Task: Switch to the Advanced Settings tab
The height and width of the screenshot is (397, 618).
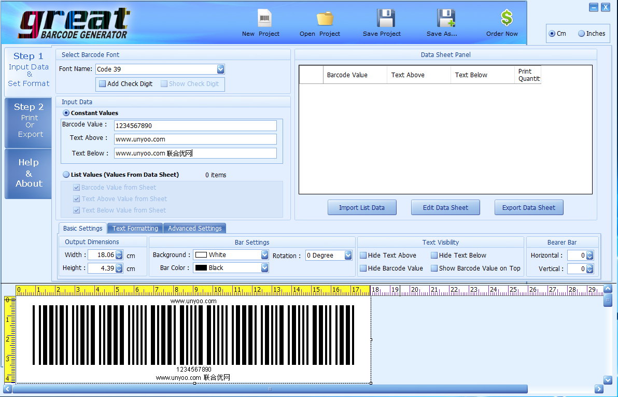Action: [195, 229]
